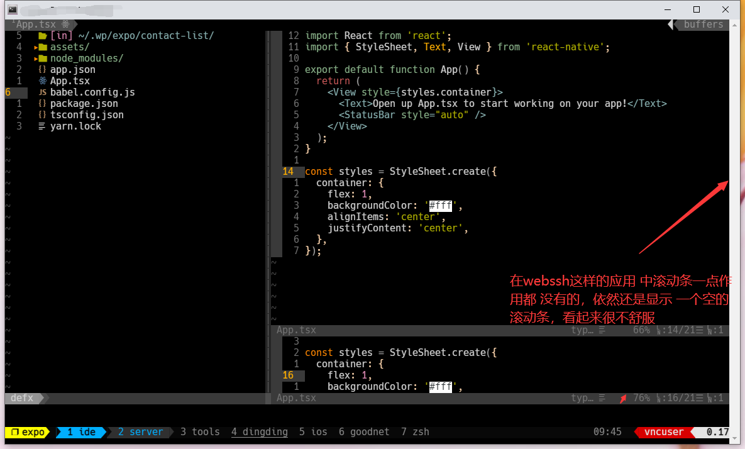Click the 0.17 load value in status bar
Screen dimensions: 745x449
coord(717,432)
